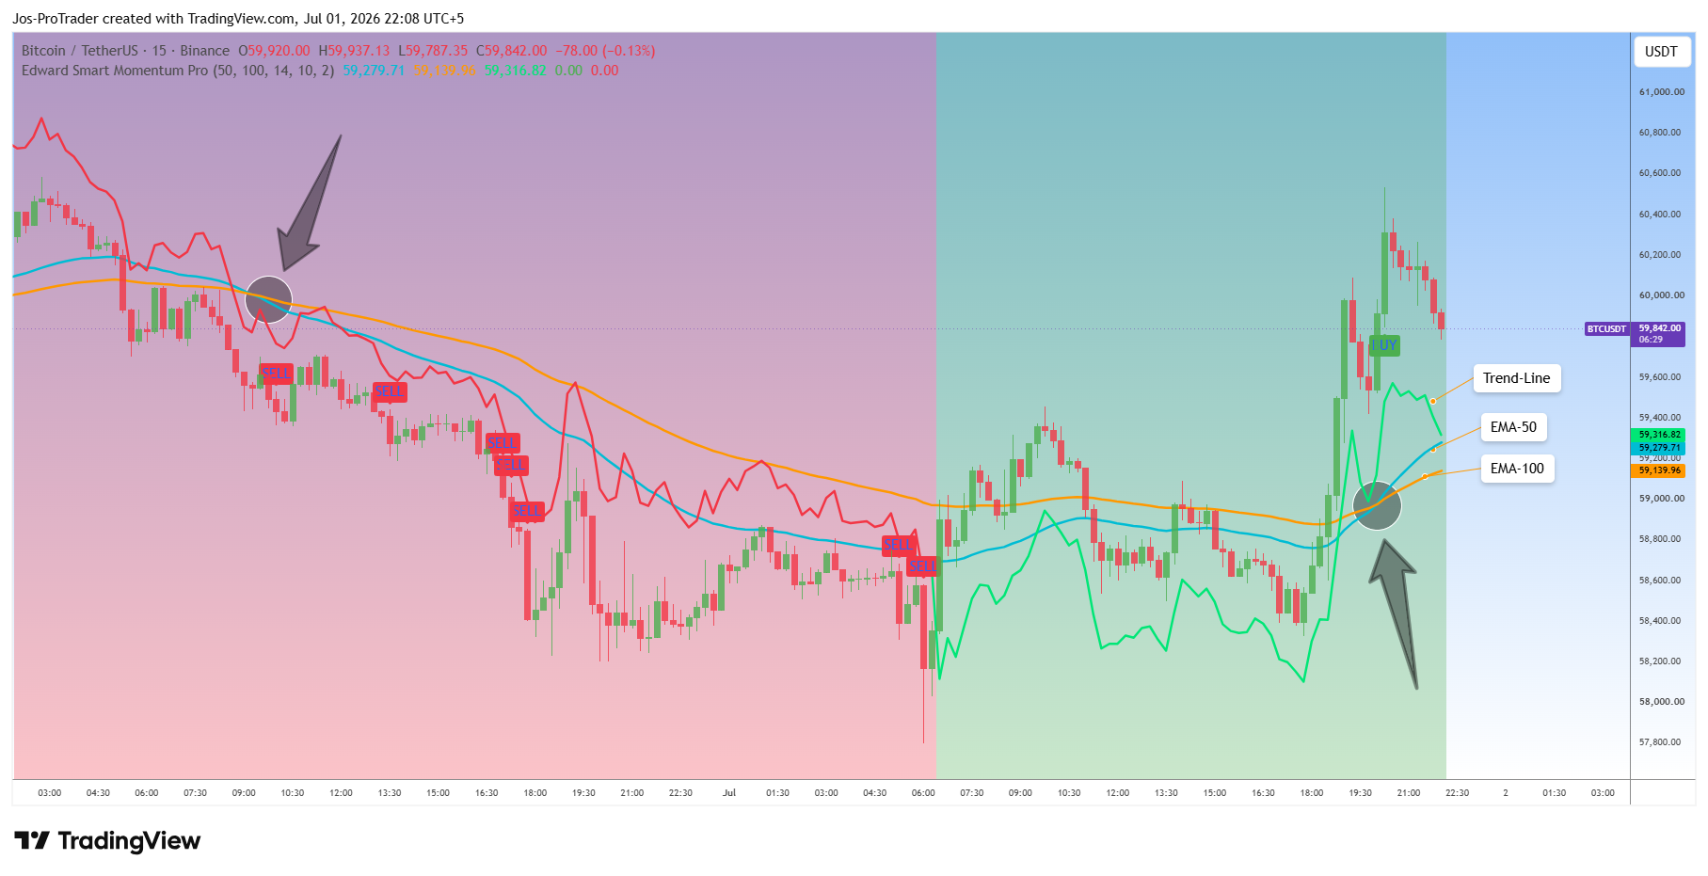The width and height of the screenshot is (1708, 876).
Task: Click the 58,600.00 price axis label
Action: (x=1661, y=581)
